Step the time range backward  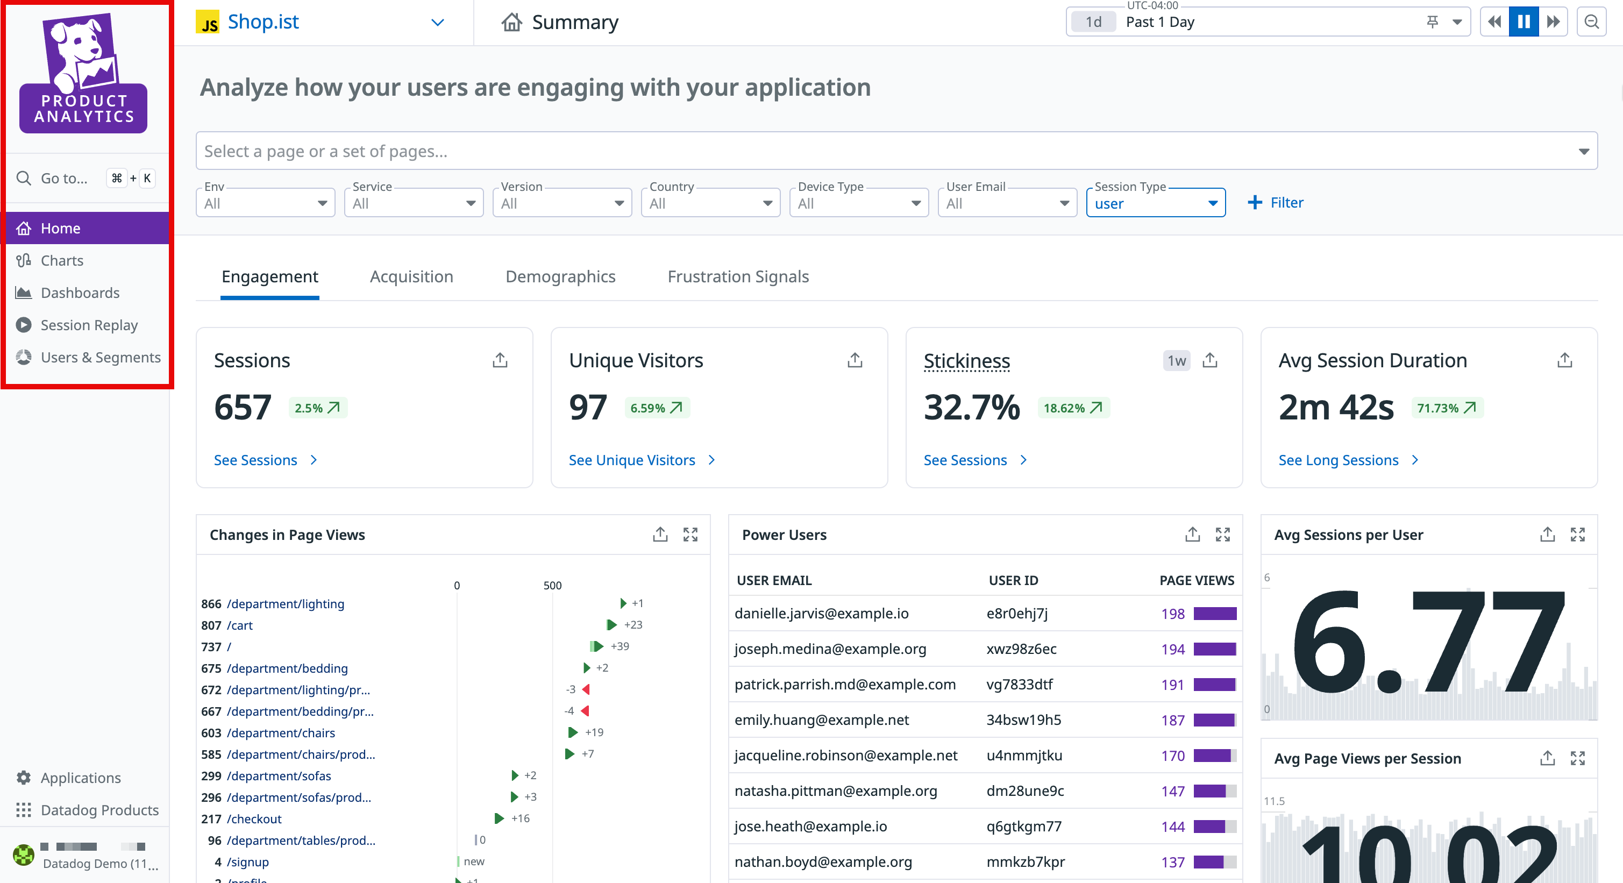pyautogui.click(x=1494, y=22)
